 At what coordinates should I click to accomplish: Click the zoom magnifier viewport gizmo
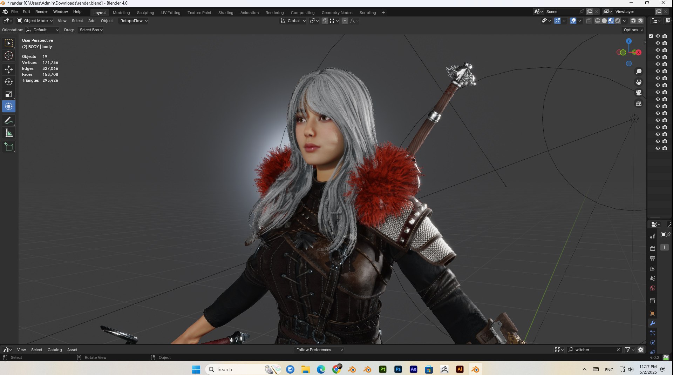(639, 72)
